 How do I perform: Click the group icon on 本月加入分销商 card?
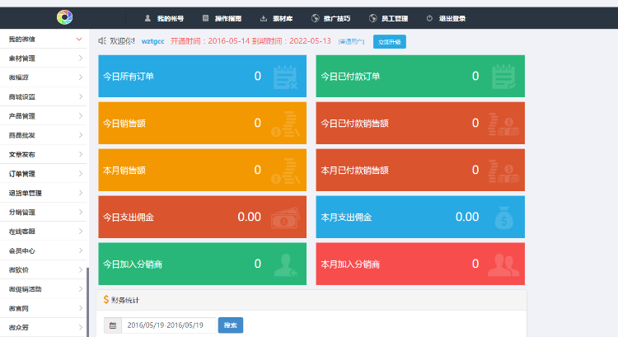click(x=503, y=264)
